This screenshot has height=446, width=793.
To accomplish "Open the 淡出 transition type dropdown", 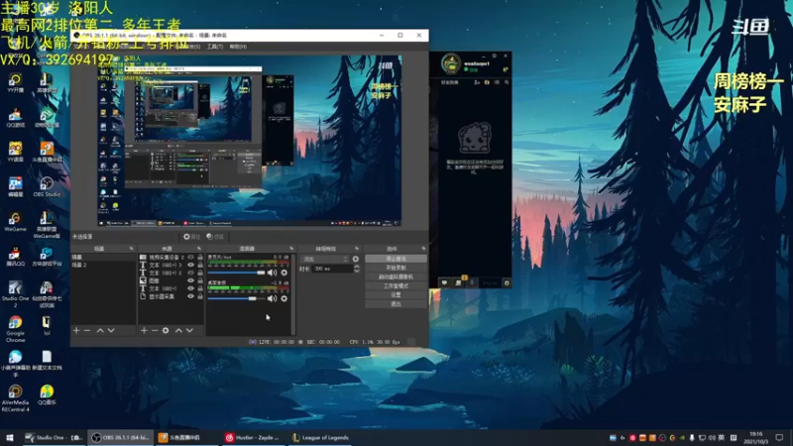I will [x=325, y=259].
